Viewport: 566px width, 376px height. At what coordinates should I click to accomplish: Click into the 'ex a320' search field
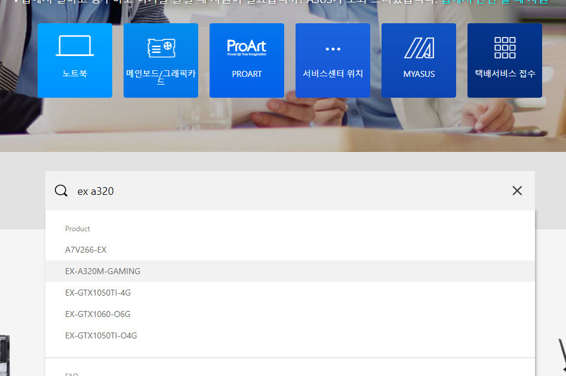tap(290, 191)
